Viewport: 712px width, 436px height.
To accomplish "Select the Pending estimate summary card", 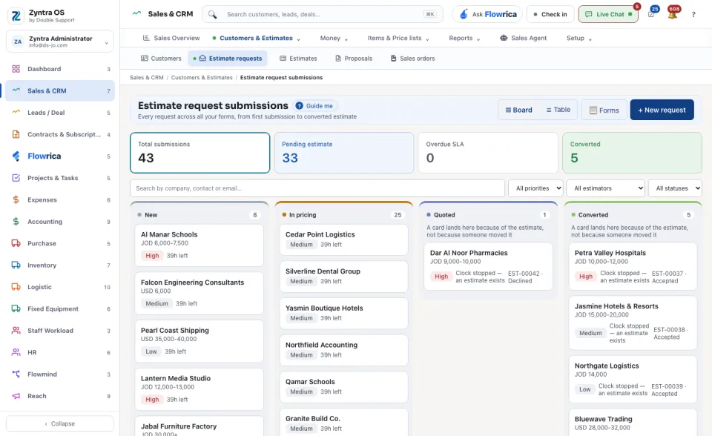I will coord(343,153).
